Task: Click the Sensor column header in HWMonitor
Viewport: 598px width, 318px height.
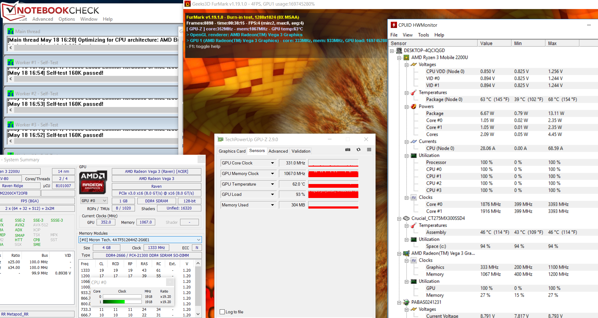Action: [x=433, y=43]
